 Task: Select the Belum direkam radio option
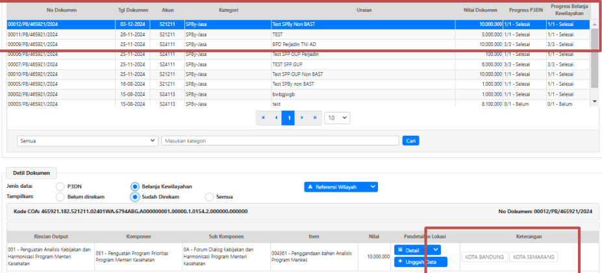click(x=60, y=196)
